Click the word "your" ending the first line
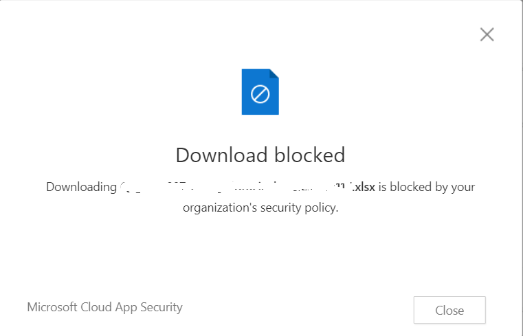 click(462, 186)
